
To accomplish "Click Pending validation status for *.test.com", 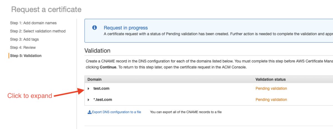I will pos(271,100).
